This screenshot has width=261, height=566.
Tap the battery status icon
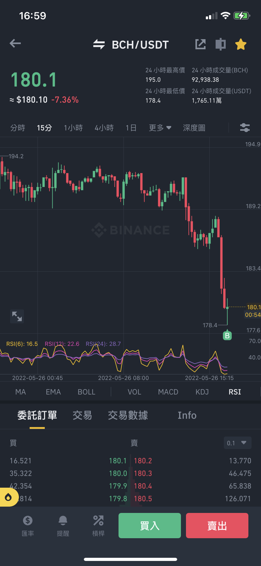pos(242,16)
